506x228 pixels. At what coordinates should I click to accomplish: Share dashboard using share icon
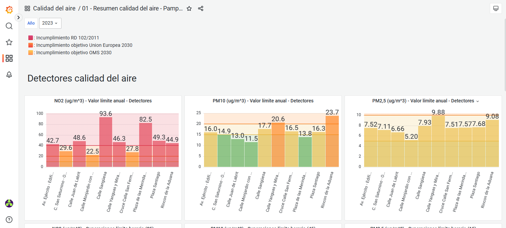201,9
